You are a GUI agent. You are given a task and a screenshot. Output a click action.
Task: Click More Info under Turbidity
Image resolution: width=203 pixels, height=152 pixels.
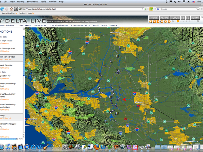pos(8,118)
